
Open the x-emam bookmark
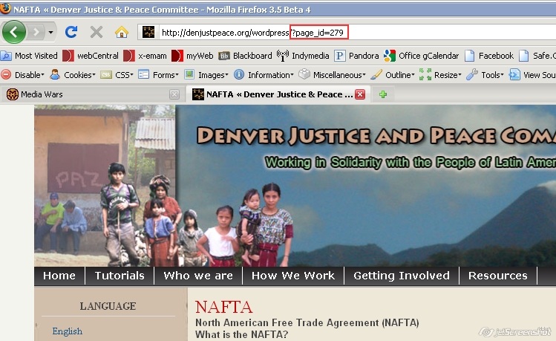pos(145,56)
